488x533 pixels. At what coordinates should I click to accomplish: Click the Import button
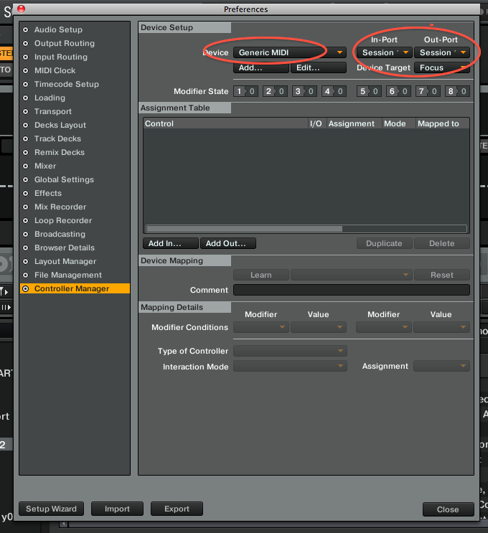coord(117,509)
